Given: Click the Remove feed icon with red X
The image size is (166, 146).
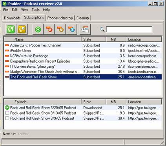Looking at the screenshot, I should coord(49,30).
